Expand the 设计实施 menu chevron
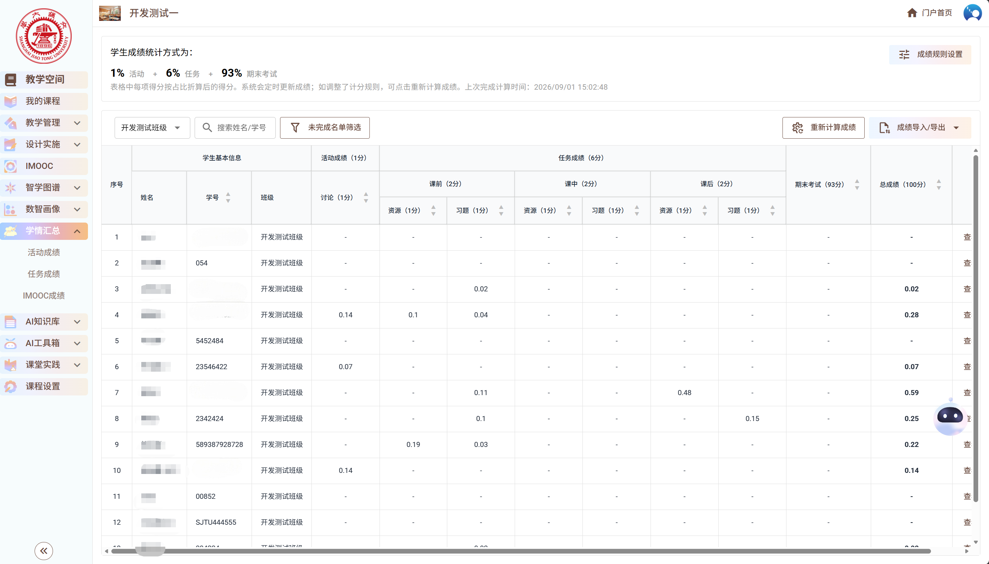Image resolution: width=989 pixels, height=564 pixels. (x=77, y=145)
